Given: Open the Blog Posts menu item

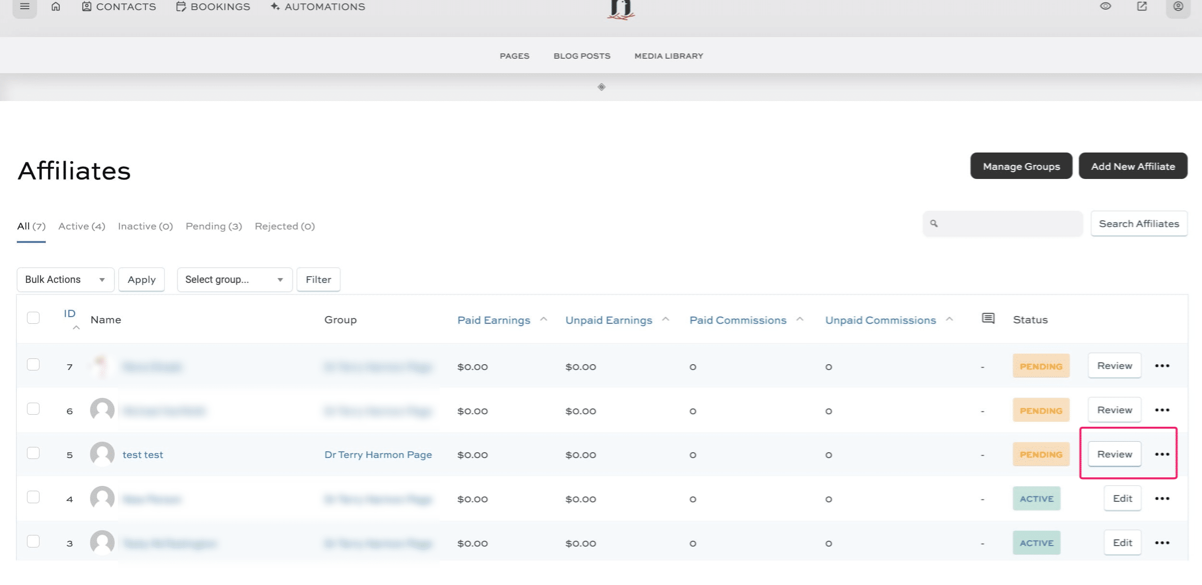Looking at the screenshot, I should click(582, 56).
